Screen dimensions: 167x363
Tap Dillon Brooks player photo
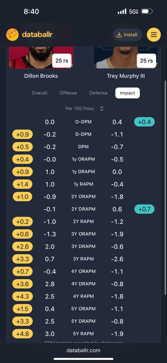coord(41,57)
